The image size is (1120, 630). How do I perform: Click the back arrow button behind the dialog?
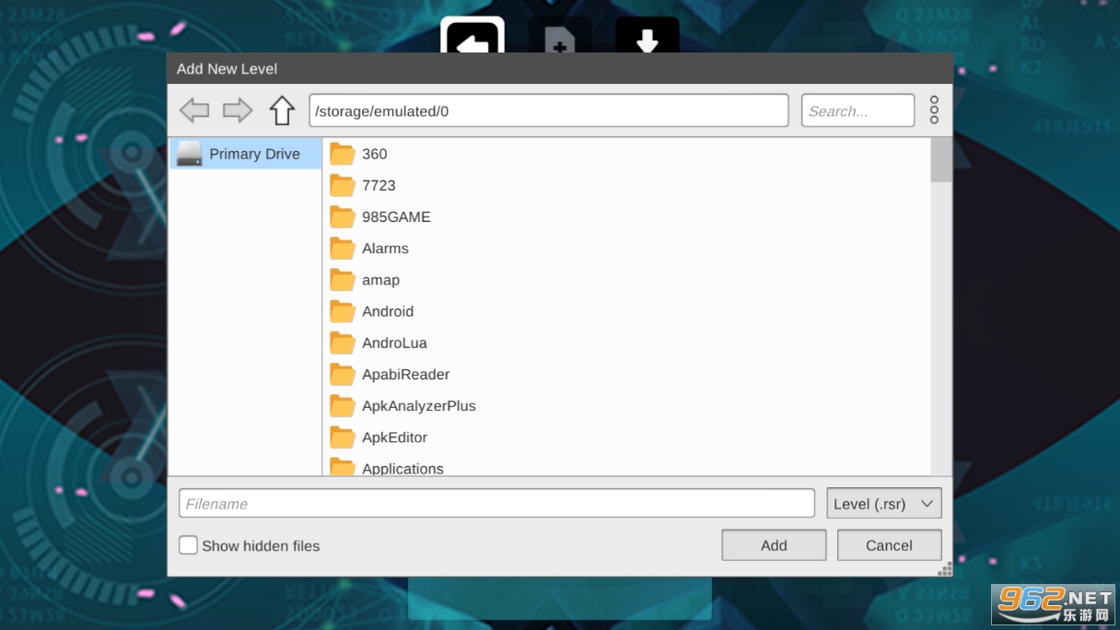(472, 35)
